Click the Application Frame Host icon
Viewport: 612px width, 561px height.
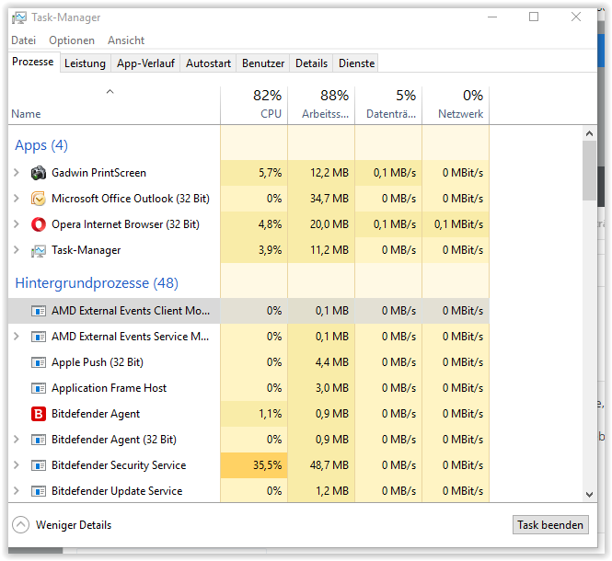[39, 388]
